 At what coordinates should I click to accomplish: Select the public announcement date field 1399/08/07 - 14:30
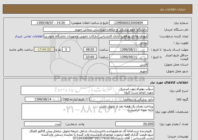(x=50, y=23)
